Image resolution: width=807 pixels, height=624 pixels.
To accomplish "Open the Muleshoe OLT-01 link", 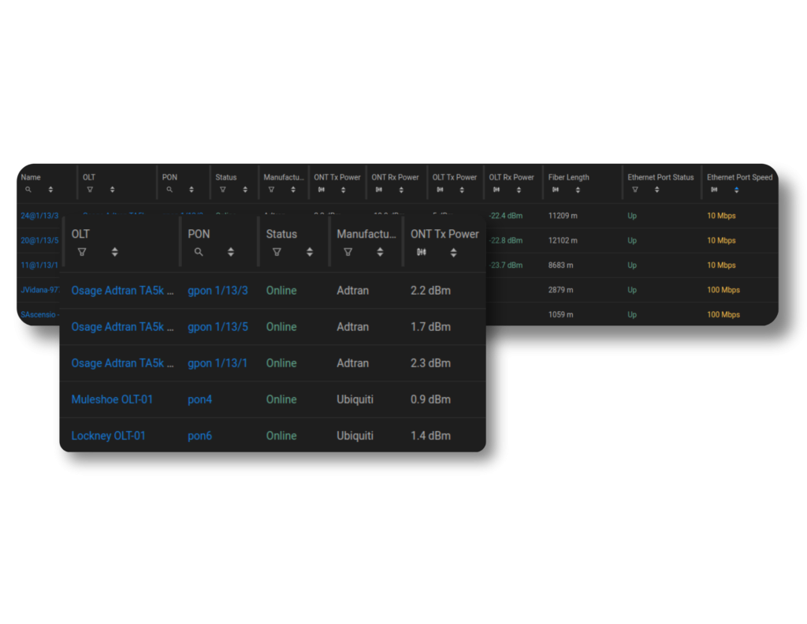I will 112,399.
